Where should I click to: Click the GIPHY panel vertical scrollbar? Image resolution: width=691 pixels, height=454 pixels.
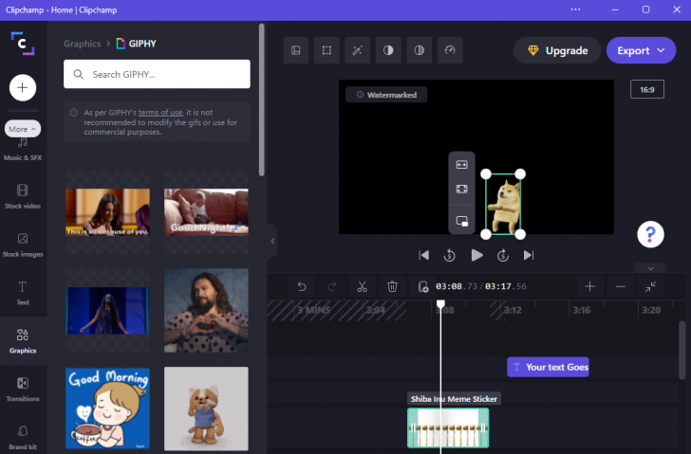[x=262, y=100]
